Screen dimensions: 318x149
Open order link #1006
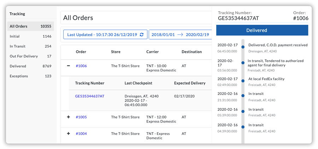pyautogui.click(x=81, y=66)
